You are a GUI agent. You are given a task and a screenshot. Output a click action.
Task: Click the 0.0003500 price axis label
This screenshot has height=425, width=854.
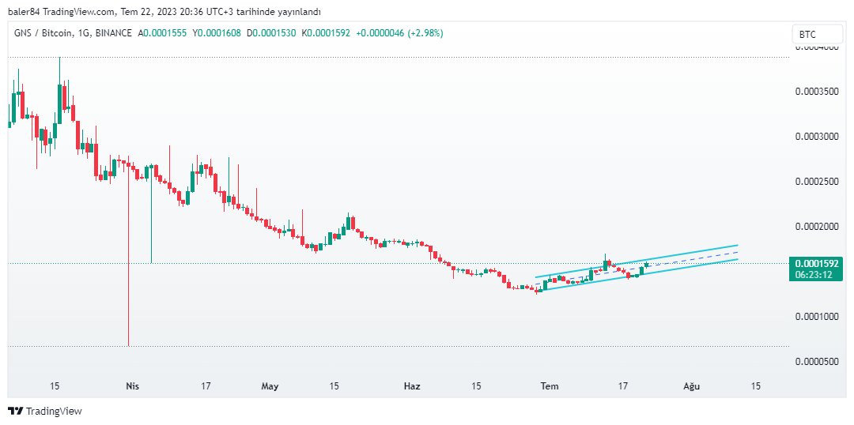(816, 92)
